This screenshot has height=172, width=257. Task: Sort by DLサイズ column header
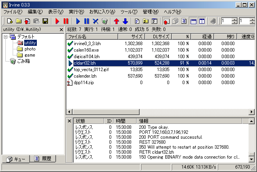(x=158, y=37)
